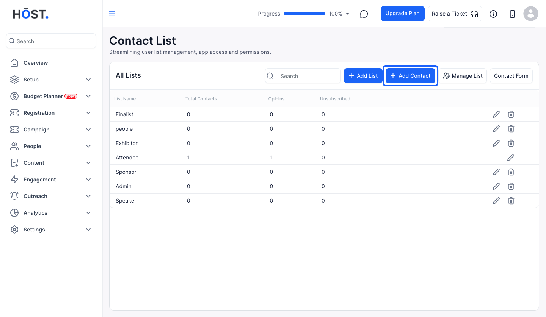
Task: Click the Unsubscribed column header
Action: pyautogui.click(x=335, y=99)
